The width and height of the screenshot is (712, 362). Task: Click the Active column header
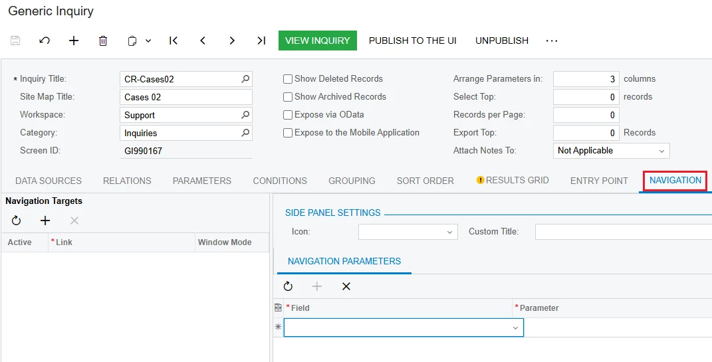(x=25, y=242)
